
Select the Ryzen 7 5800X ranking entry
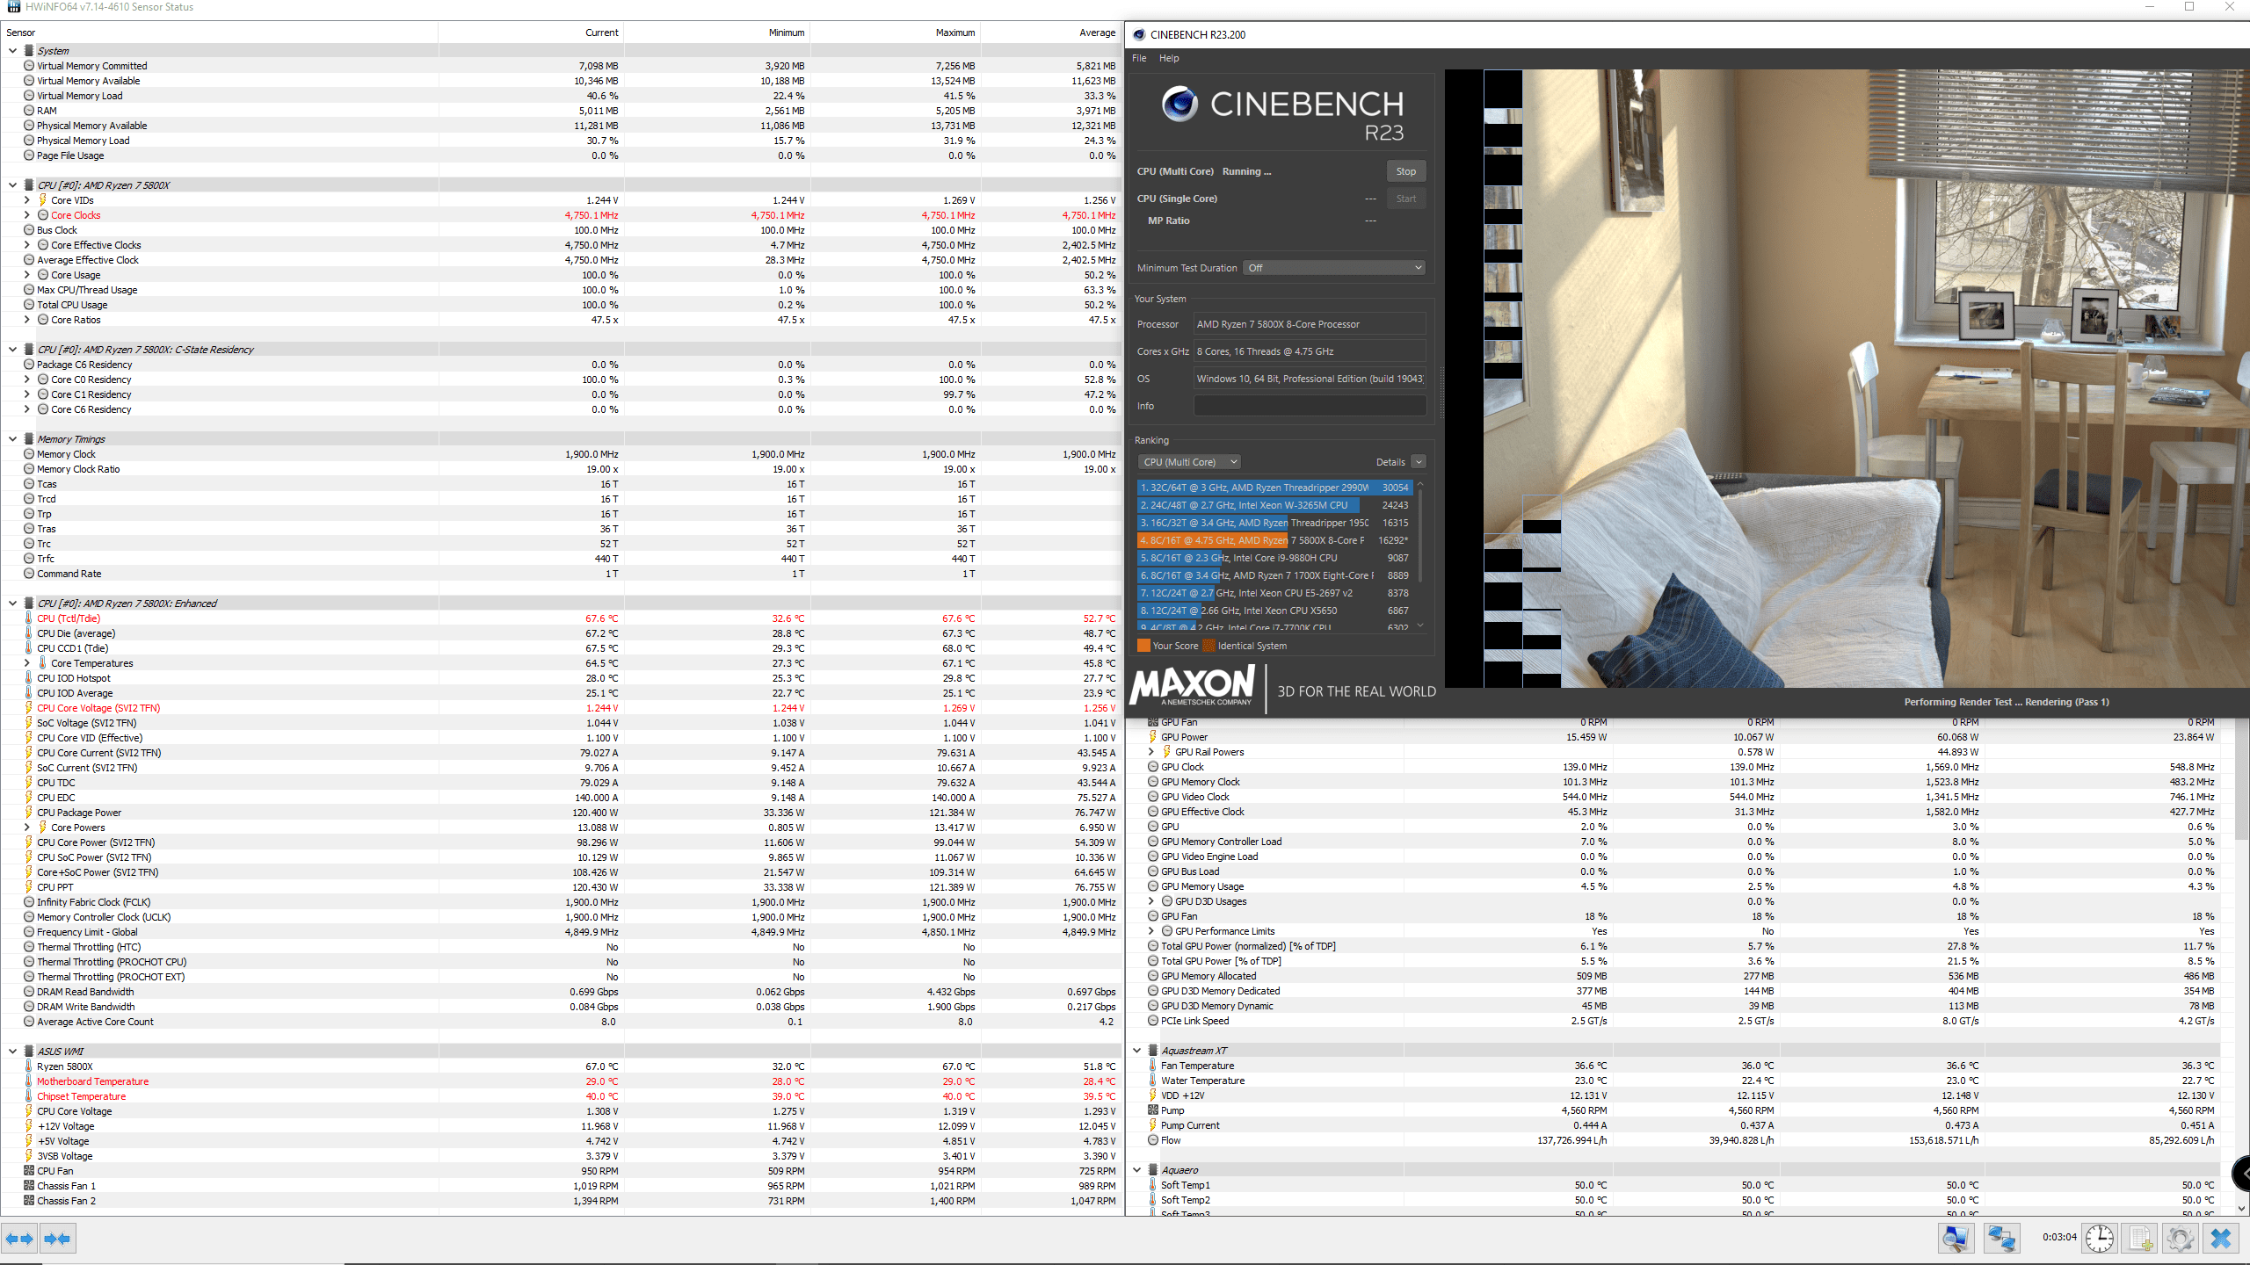[x=1274, y=540]
